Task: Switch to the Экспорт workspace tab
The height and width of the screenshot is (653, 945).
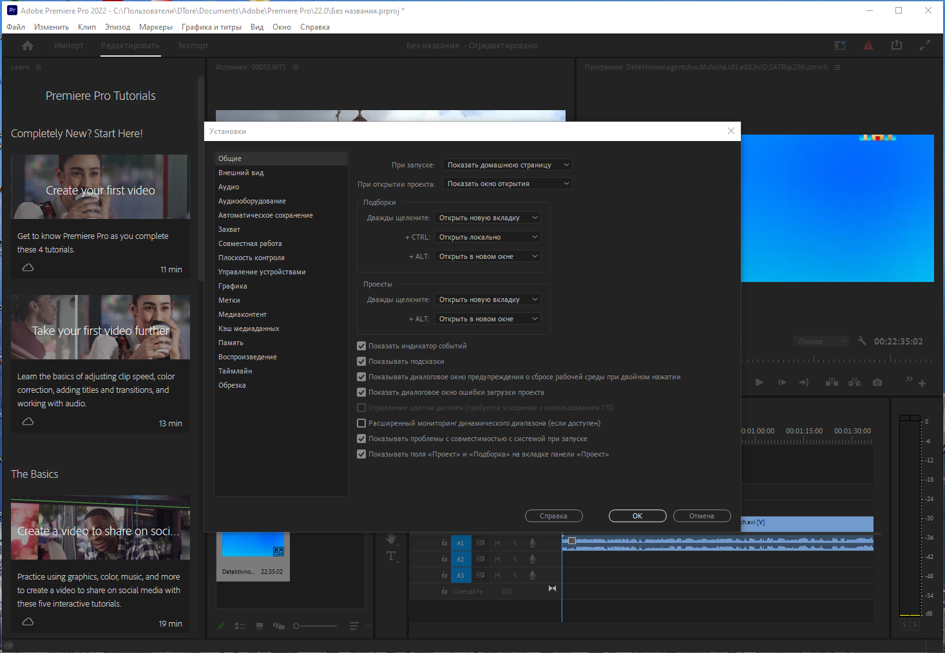Action: pos(193,46)
